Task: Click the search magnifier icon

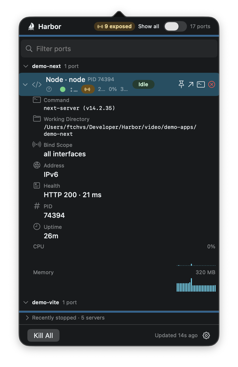Action: click(29, 49)
